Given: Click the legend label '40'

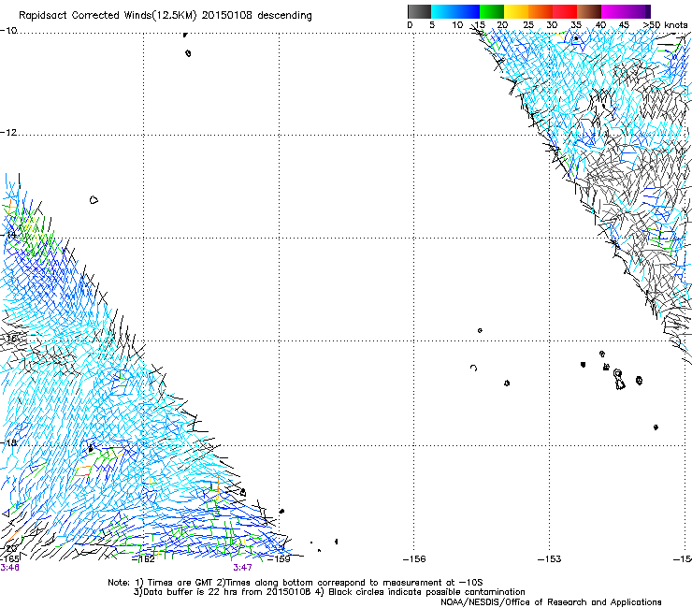Looking at the screenshot, I should [x=600, y=25].
